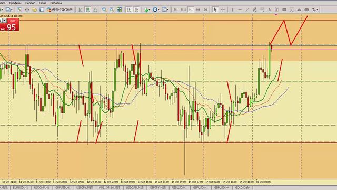Select the Fibonacci retracement tool
This screenshot has width=337, height=190.
point(262,9)
